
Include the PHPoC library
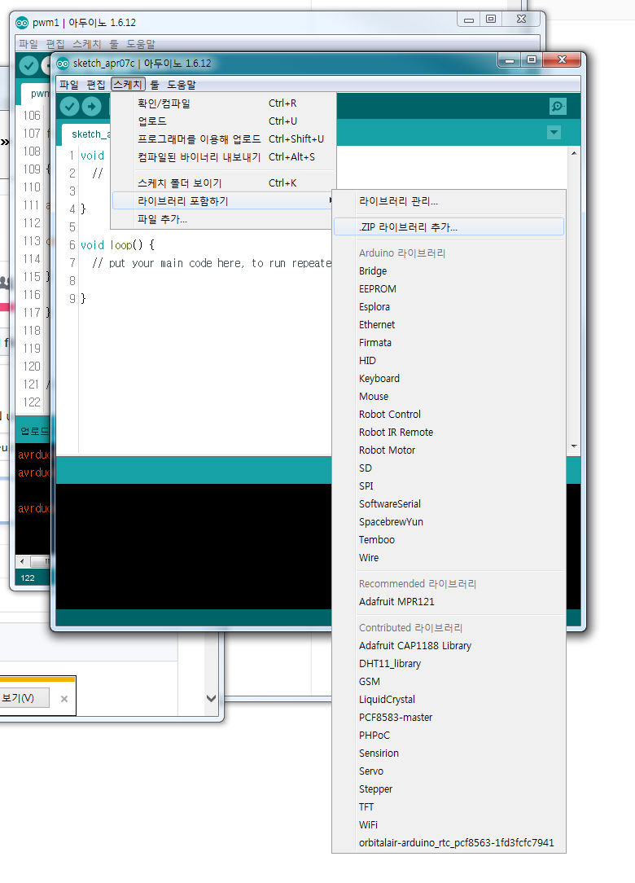coord(449,736)
